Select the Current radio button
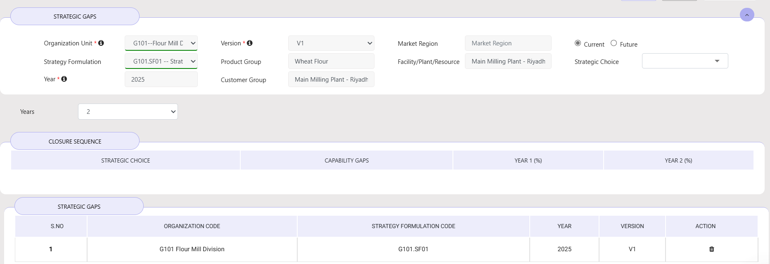The image size is (770, 264). point(578,43)
